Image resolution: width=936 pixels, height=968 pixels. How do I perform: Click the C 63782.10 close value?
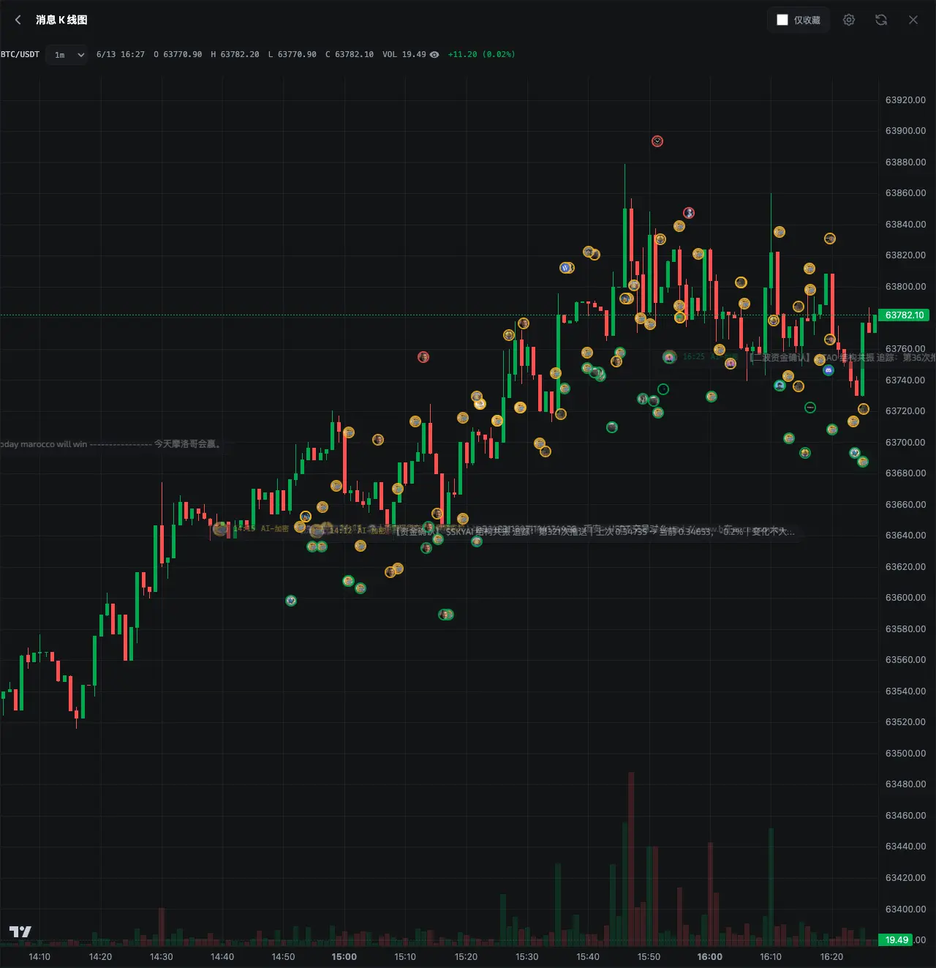point(350,55)
